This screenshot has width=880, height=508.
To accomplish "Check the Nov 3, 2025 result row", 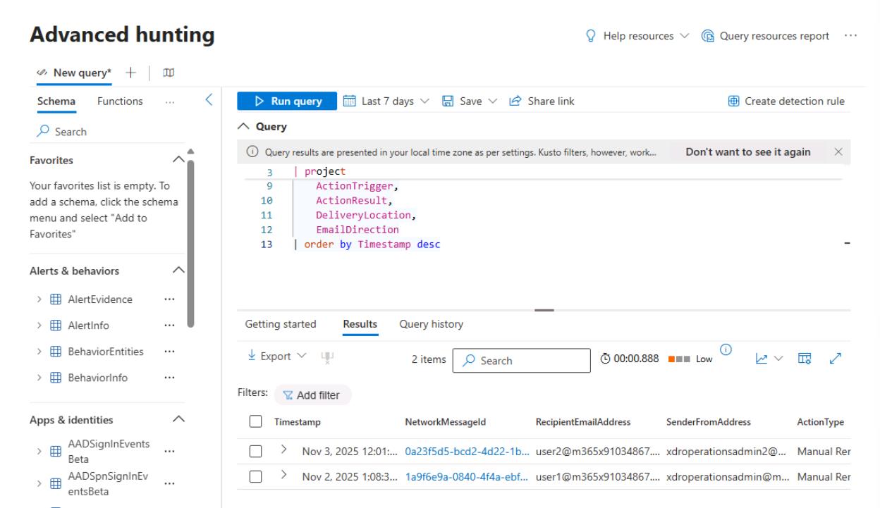I will (257, 450).
